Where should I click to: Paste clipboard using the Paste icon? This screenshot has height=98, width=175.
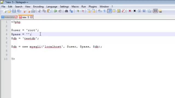pos(49,11)
